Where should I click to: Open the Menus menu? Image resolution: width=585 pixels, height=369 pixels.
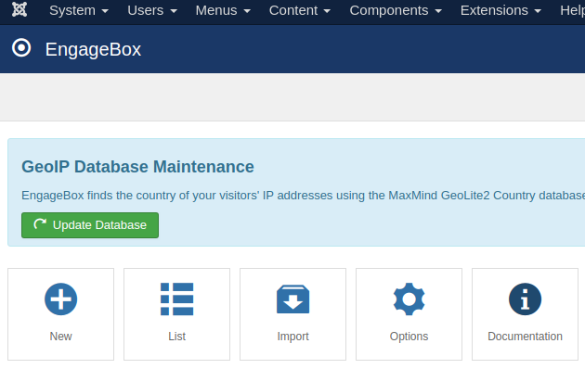click(223, 10)
